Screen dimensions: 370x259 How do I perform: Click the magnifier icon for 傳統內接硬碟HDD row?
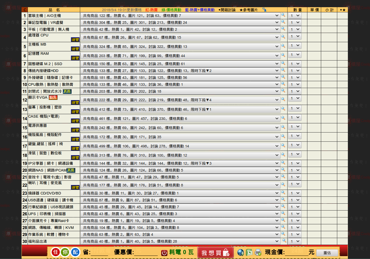pyautogui.click(x=283, y=70)
